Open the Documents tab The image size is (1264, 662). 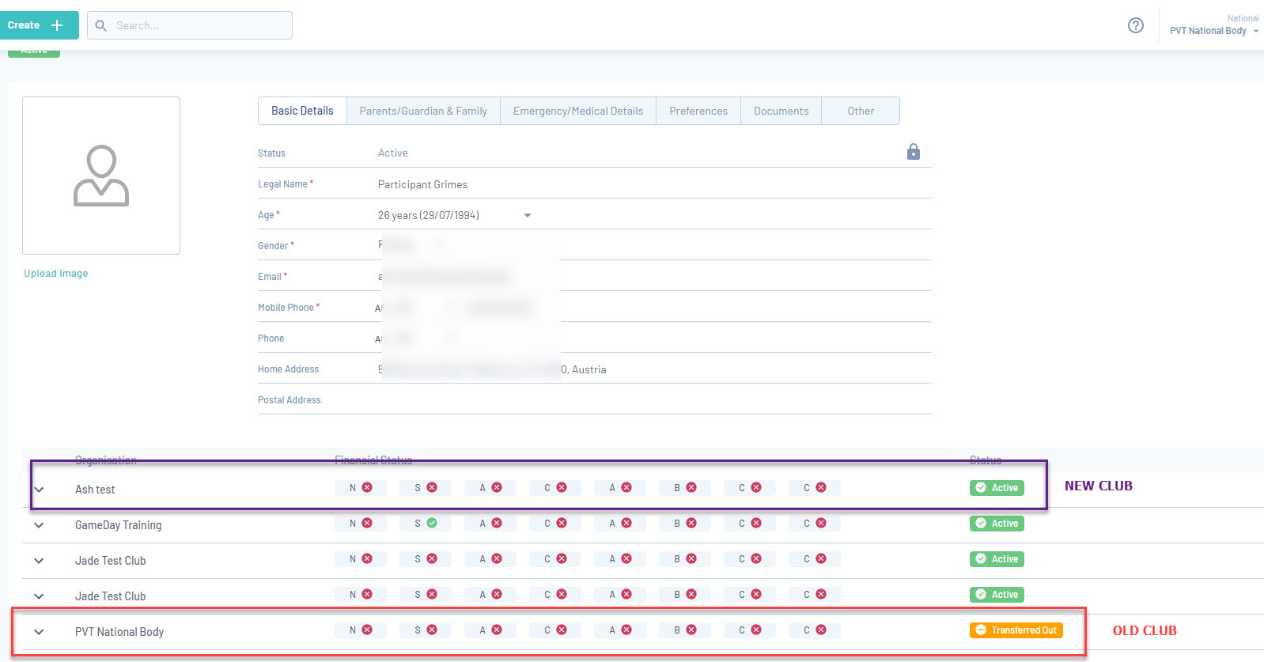[781, 111]
